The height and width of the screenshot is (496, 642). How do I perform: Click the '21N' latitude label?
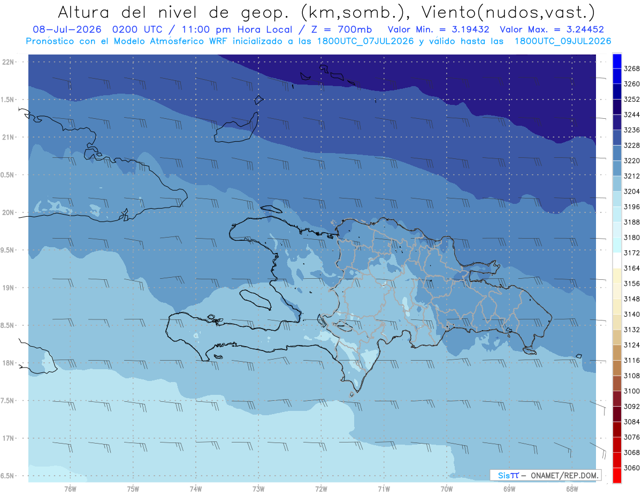(x=8, y=138)
